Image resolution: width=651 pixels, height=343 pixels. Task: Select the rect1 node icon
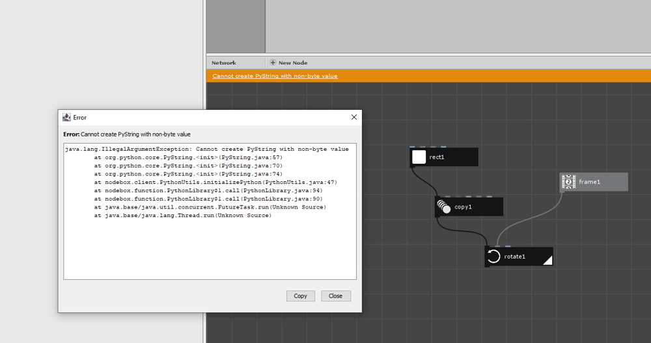[x=419, y=157]
